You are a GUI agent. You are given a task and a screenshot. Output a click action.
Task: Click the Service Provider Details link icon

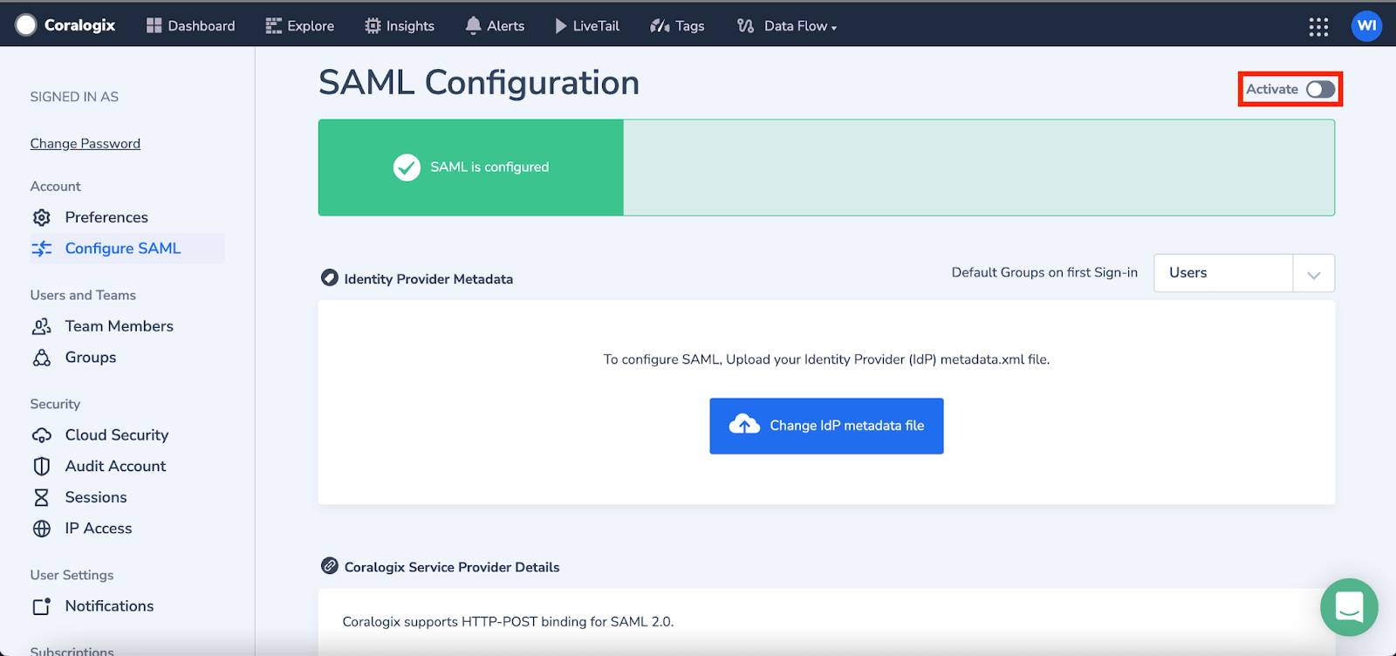point(329,566)
